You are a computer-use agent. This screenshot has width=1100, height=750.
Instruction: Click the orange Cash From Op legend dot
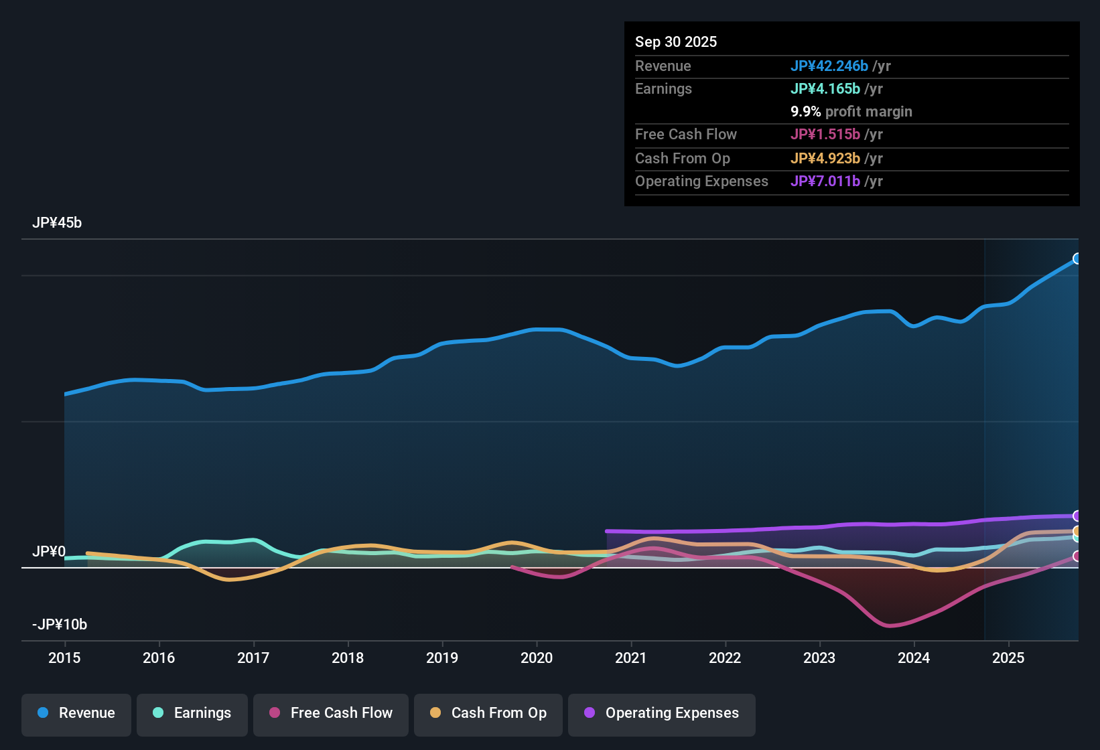[435, 713]
